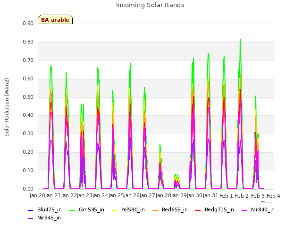
Task: Click the Red655_in legend color marker
Action: [155, 210]
